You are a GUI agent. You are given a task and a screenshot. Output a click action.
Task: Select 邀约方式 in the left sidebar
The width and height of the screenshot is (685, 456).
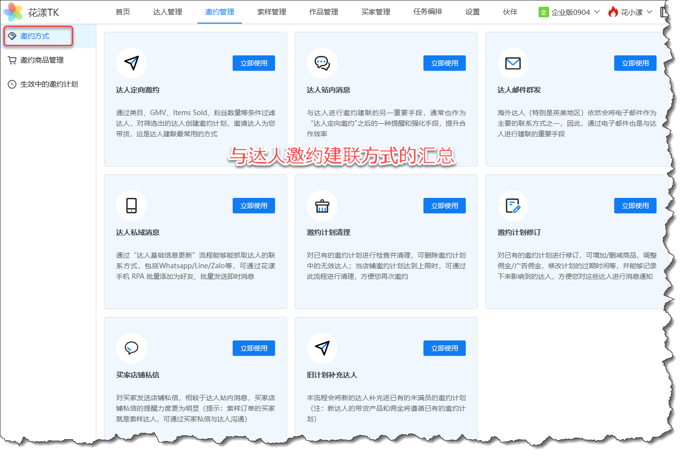click(35, 36)
